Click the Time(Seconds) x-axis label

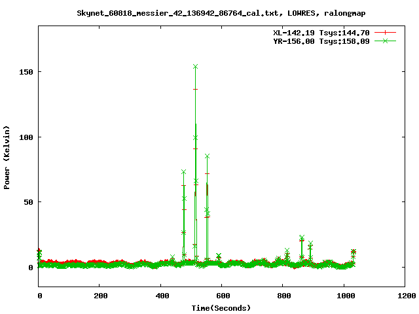(x=221, y=308)
